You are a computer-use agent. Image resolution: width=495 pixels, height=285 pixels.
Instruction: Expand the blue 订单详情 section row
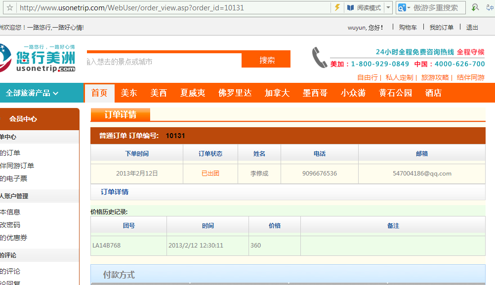pos(288,192)
